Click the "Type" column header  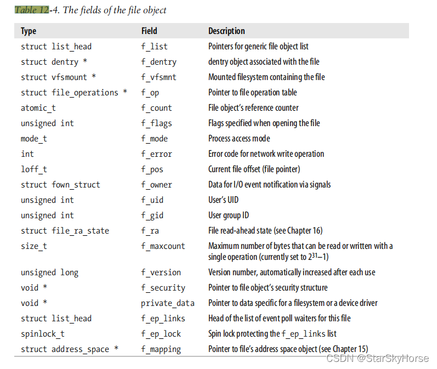(29, 31)
